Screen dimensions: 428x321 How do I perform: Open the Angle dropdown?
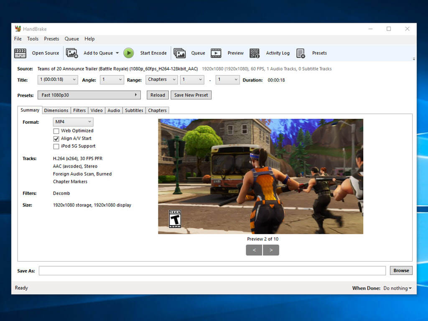coord(112,80)
